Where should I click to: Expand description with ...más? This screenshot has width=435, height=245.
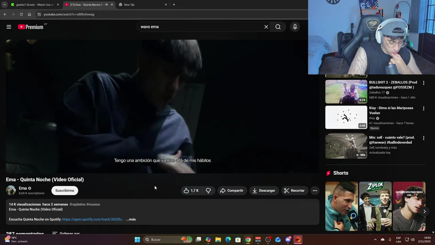(131, 219)
